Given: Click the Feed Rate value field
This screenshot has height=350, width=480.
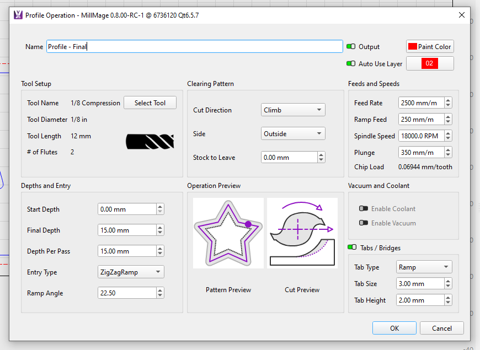Looking at the screenshot, I should [x=421, y=103].
